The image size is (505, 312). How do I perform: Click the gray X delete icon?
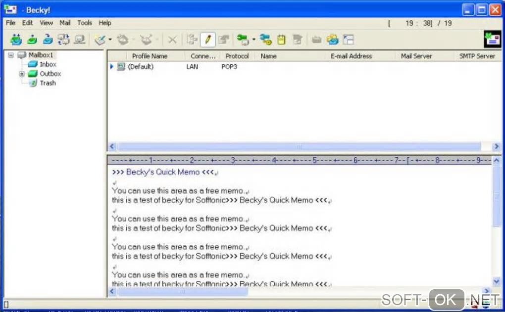coord(172,40)
